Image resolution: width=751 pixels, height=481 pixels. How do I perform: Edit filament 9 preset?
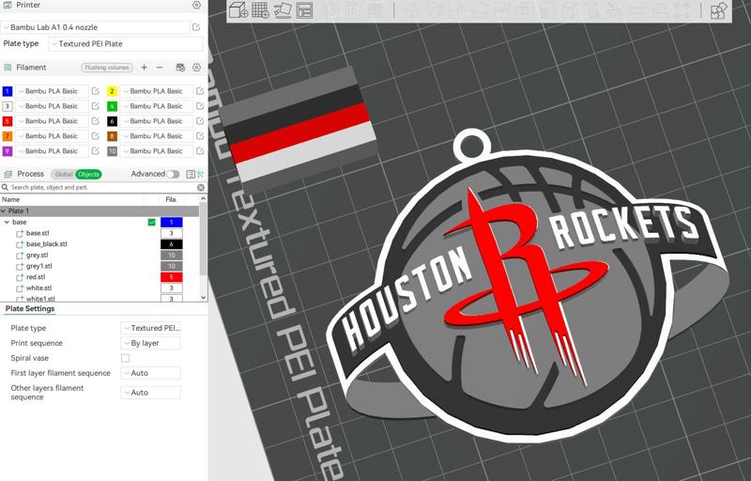click(x=96, y=151)
